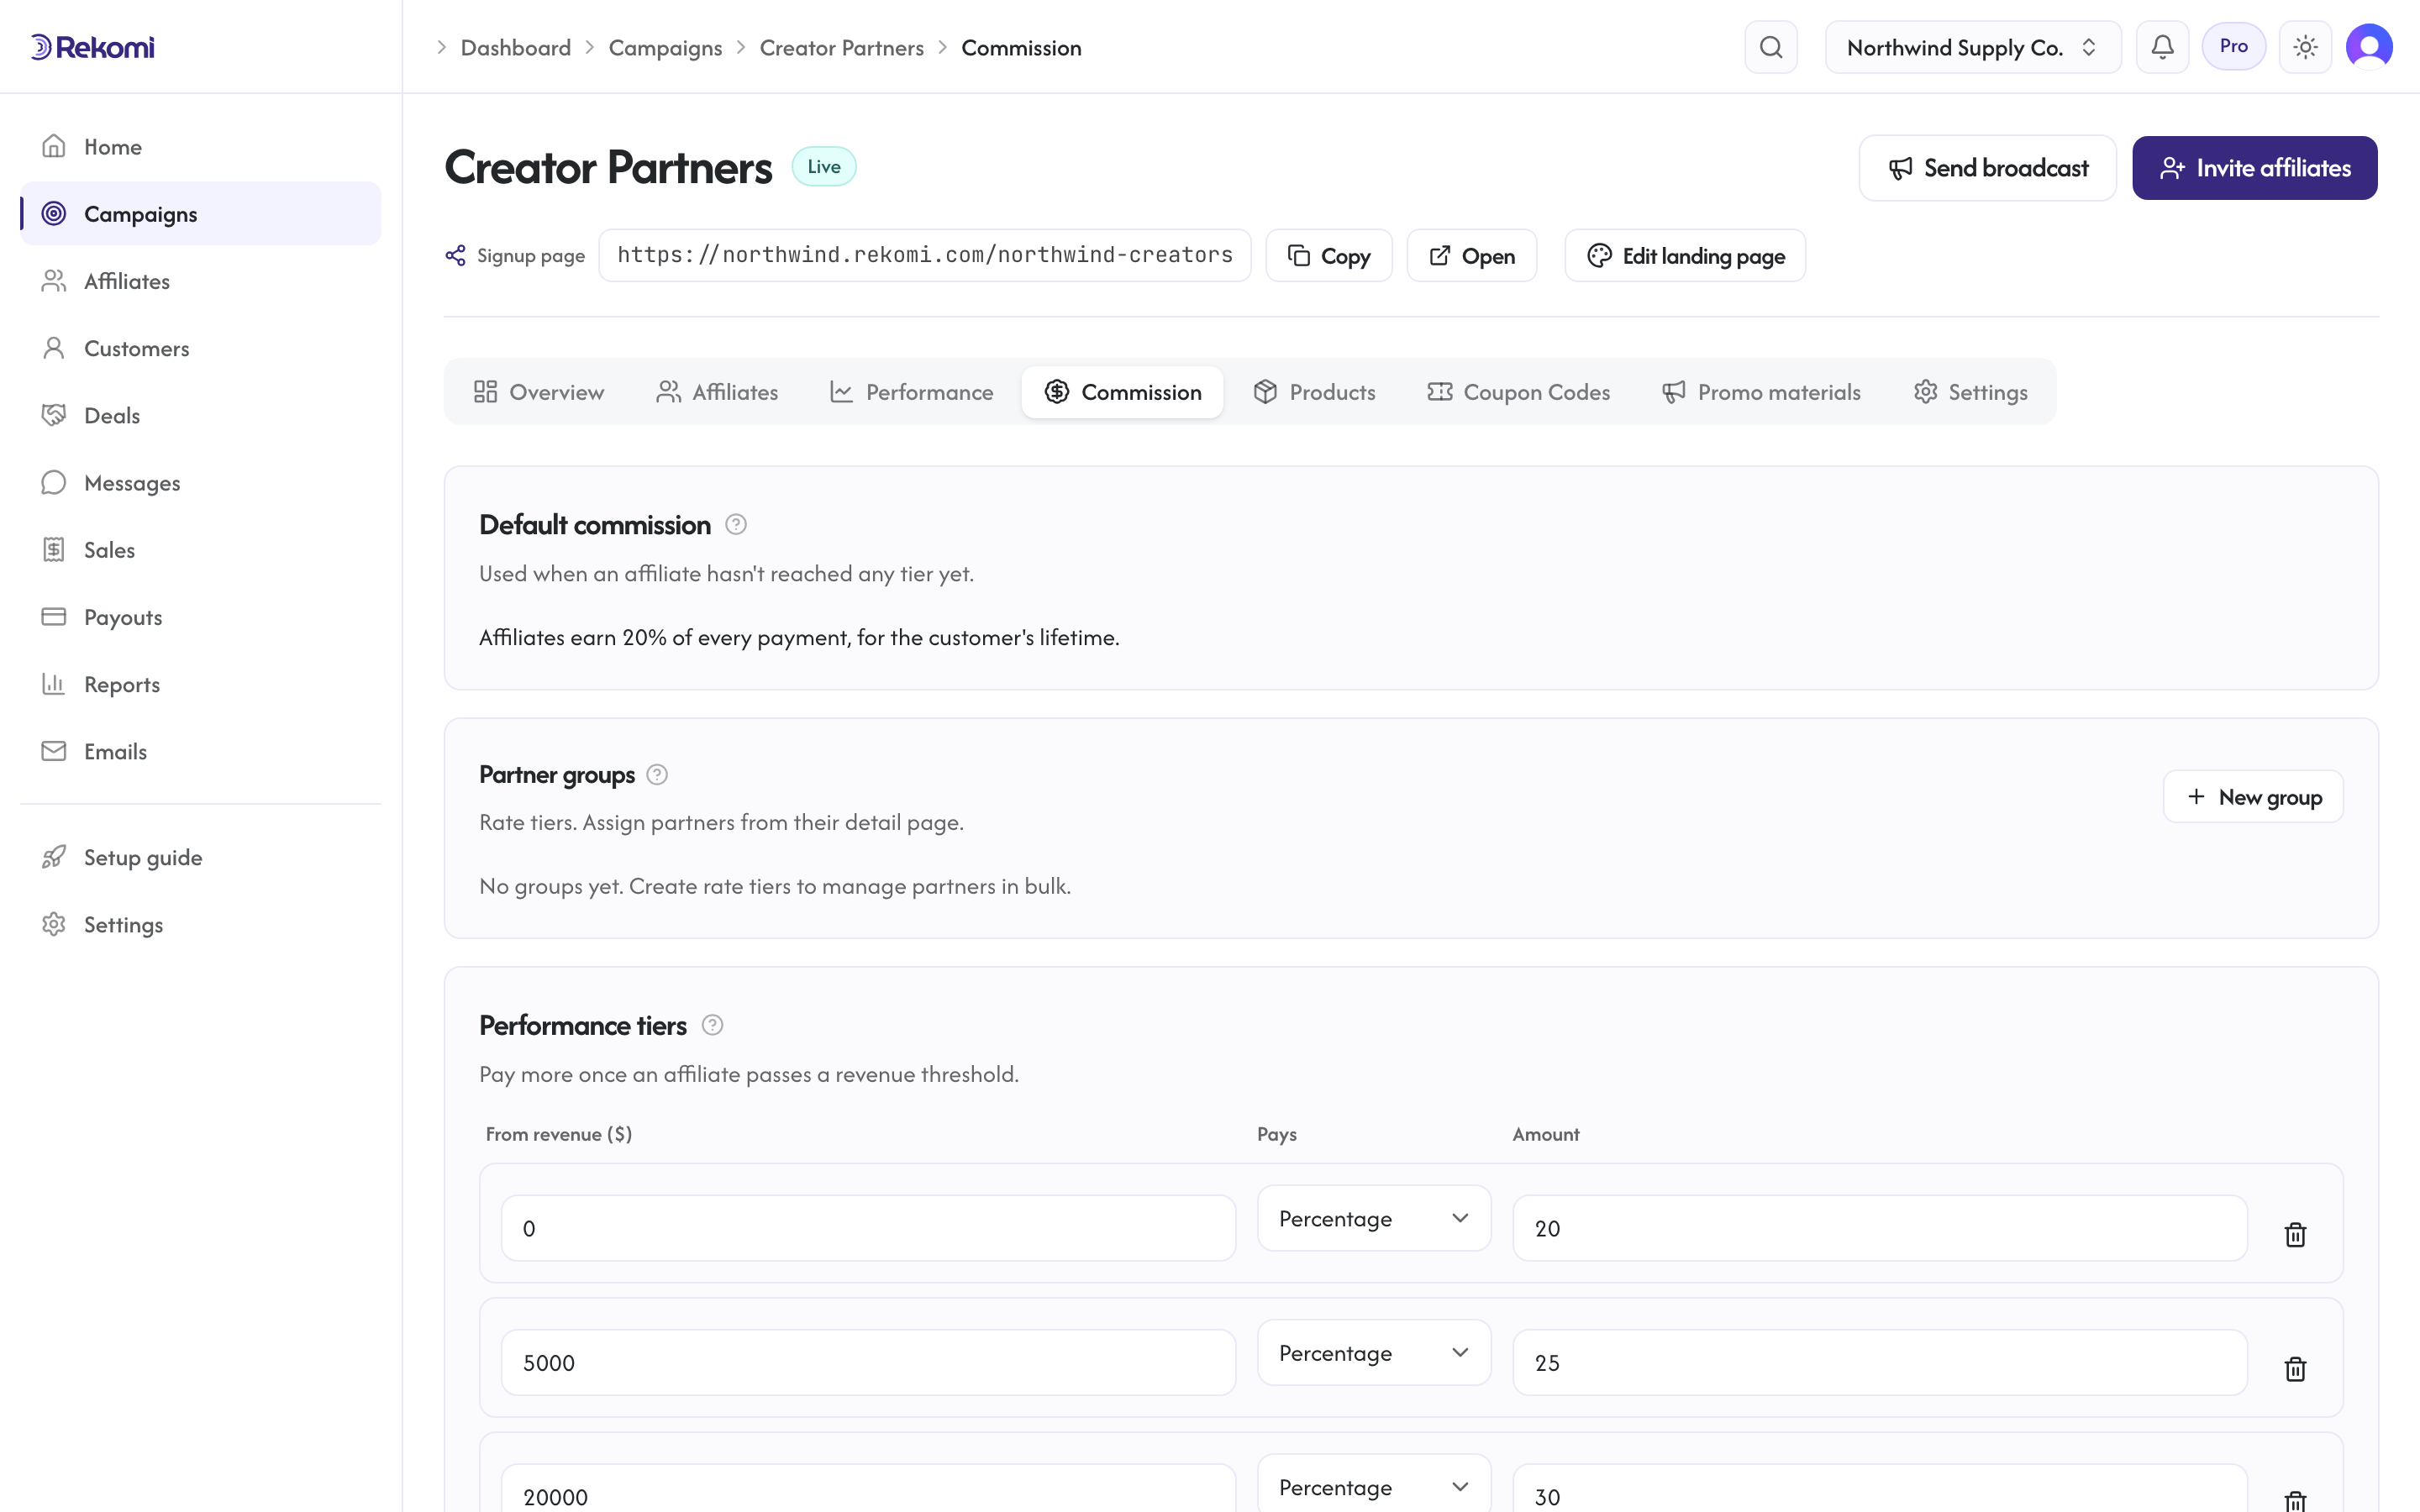The image size is (2420, 1512).
Task: Switch to the Coupon Codes tab
Action: (x=1518, y=392)
